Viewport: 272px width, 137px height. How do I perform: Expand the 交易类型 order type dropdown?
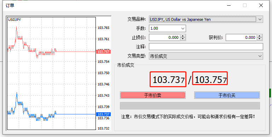260,56
